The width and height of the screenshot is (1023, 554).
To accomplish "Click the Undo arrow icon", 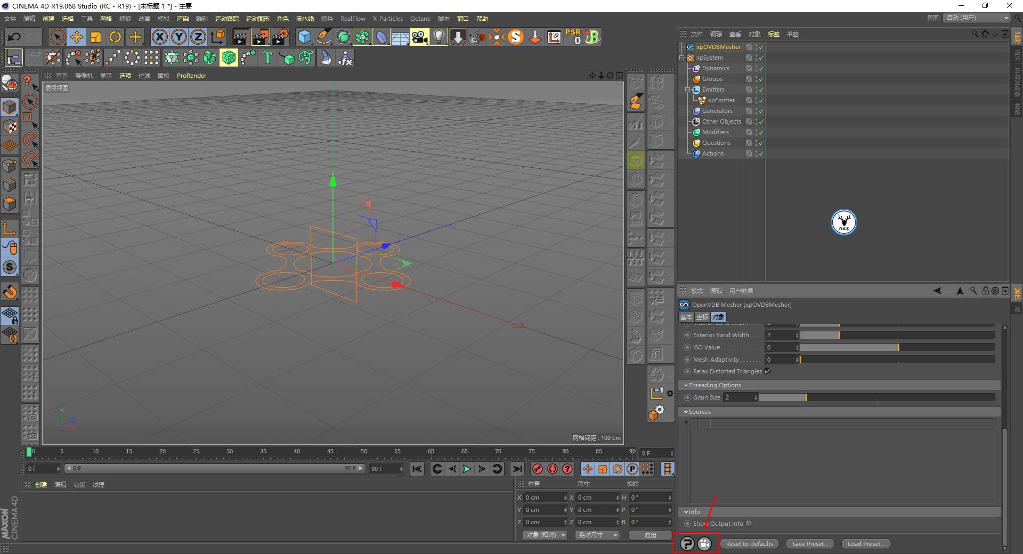I will [14, 37].
